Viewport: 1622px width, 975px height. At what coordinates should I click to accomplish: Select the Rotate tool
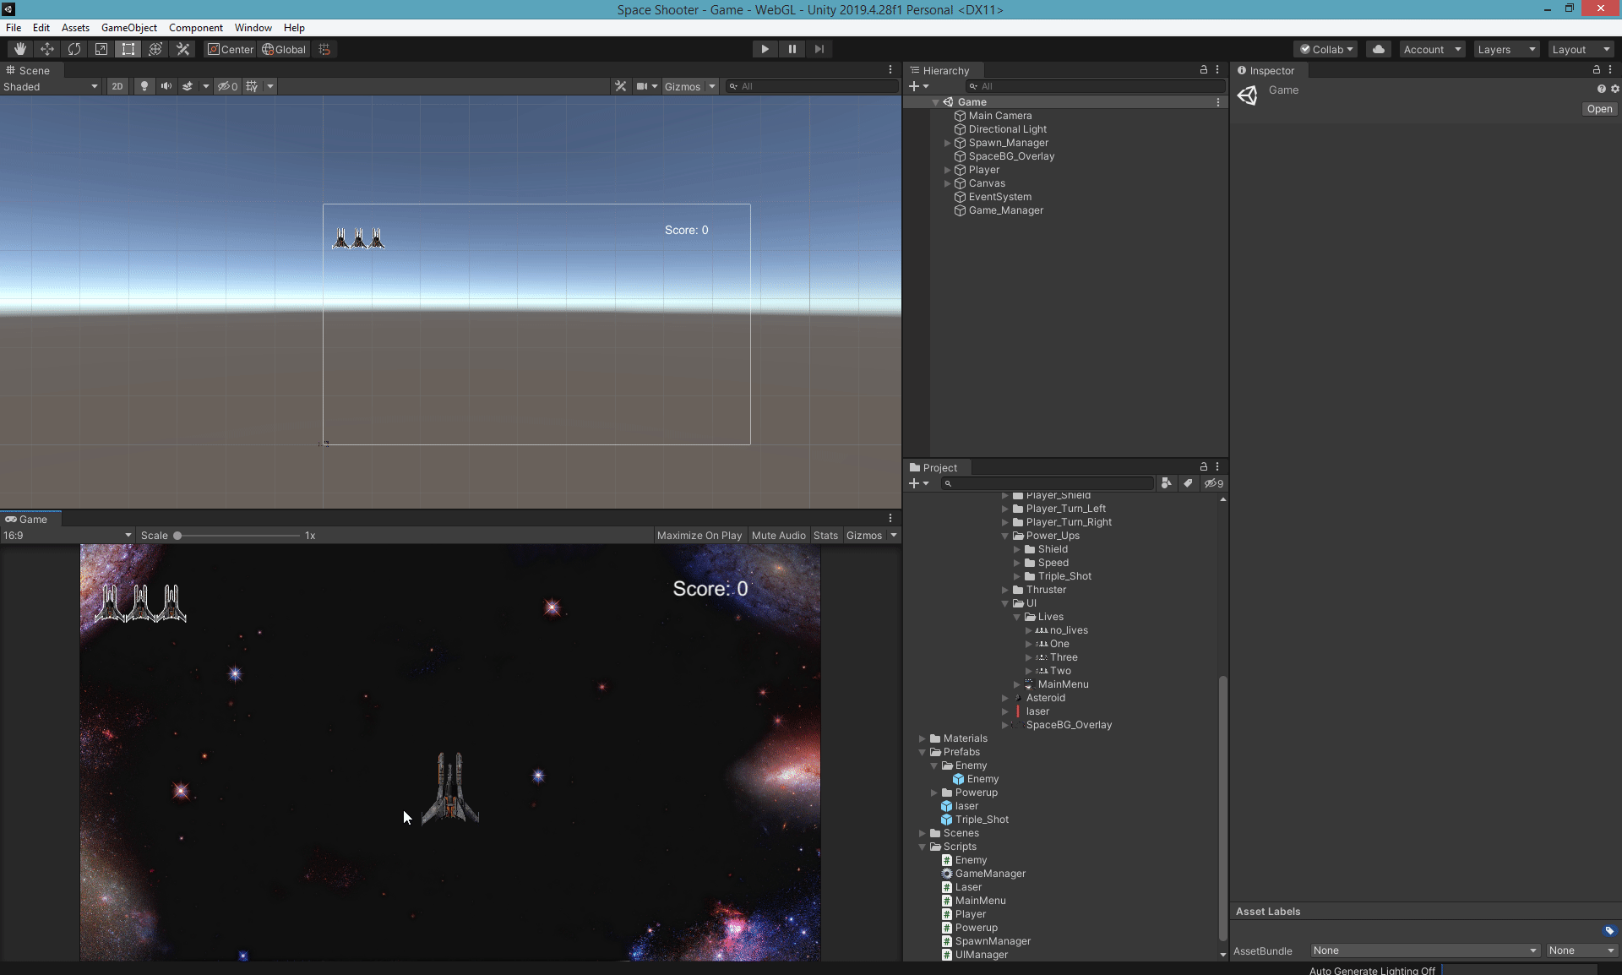coord(74,49)
